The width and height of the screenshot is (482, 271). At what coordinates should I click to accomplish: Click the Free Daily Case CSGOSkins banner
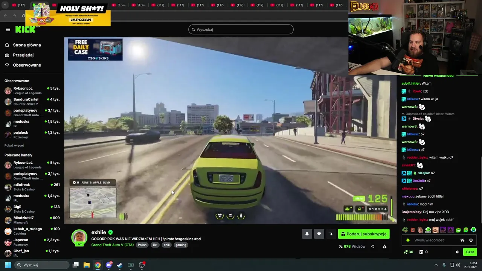coord(95,49)
